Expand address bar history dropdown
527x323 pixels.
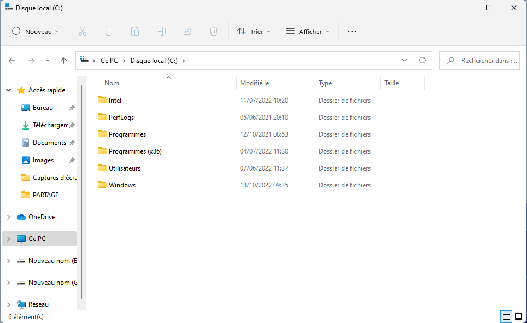[405, 60]
